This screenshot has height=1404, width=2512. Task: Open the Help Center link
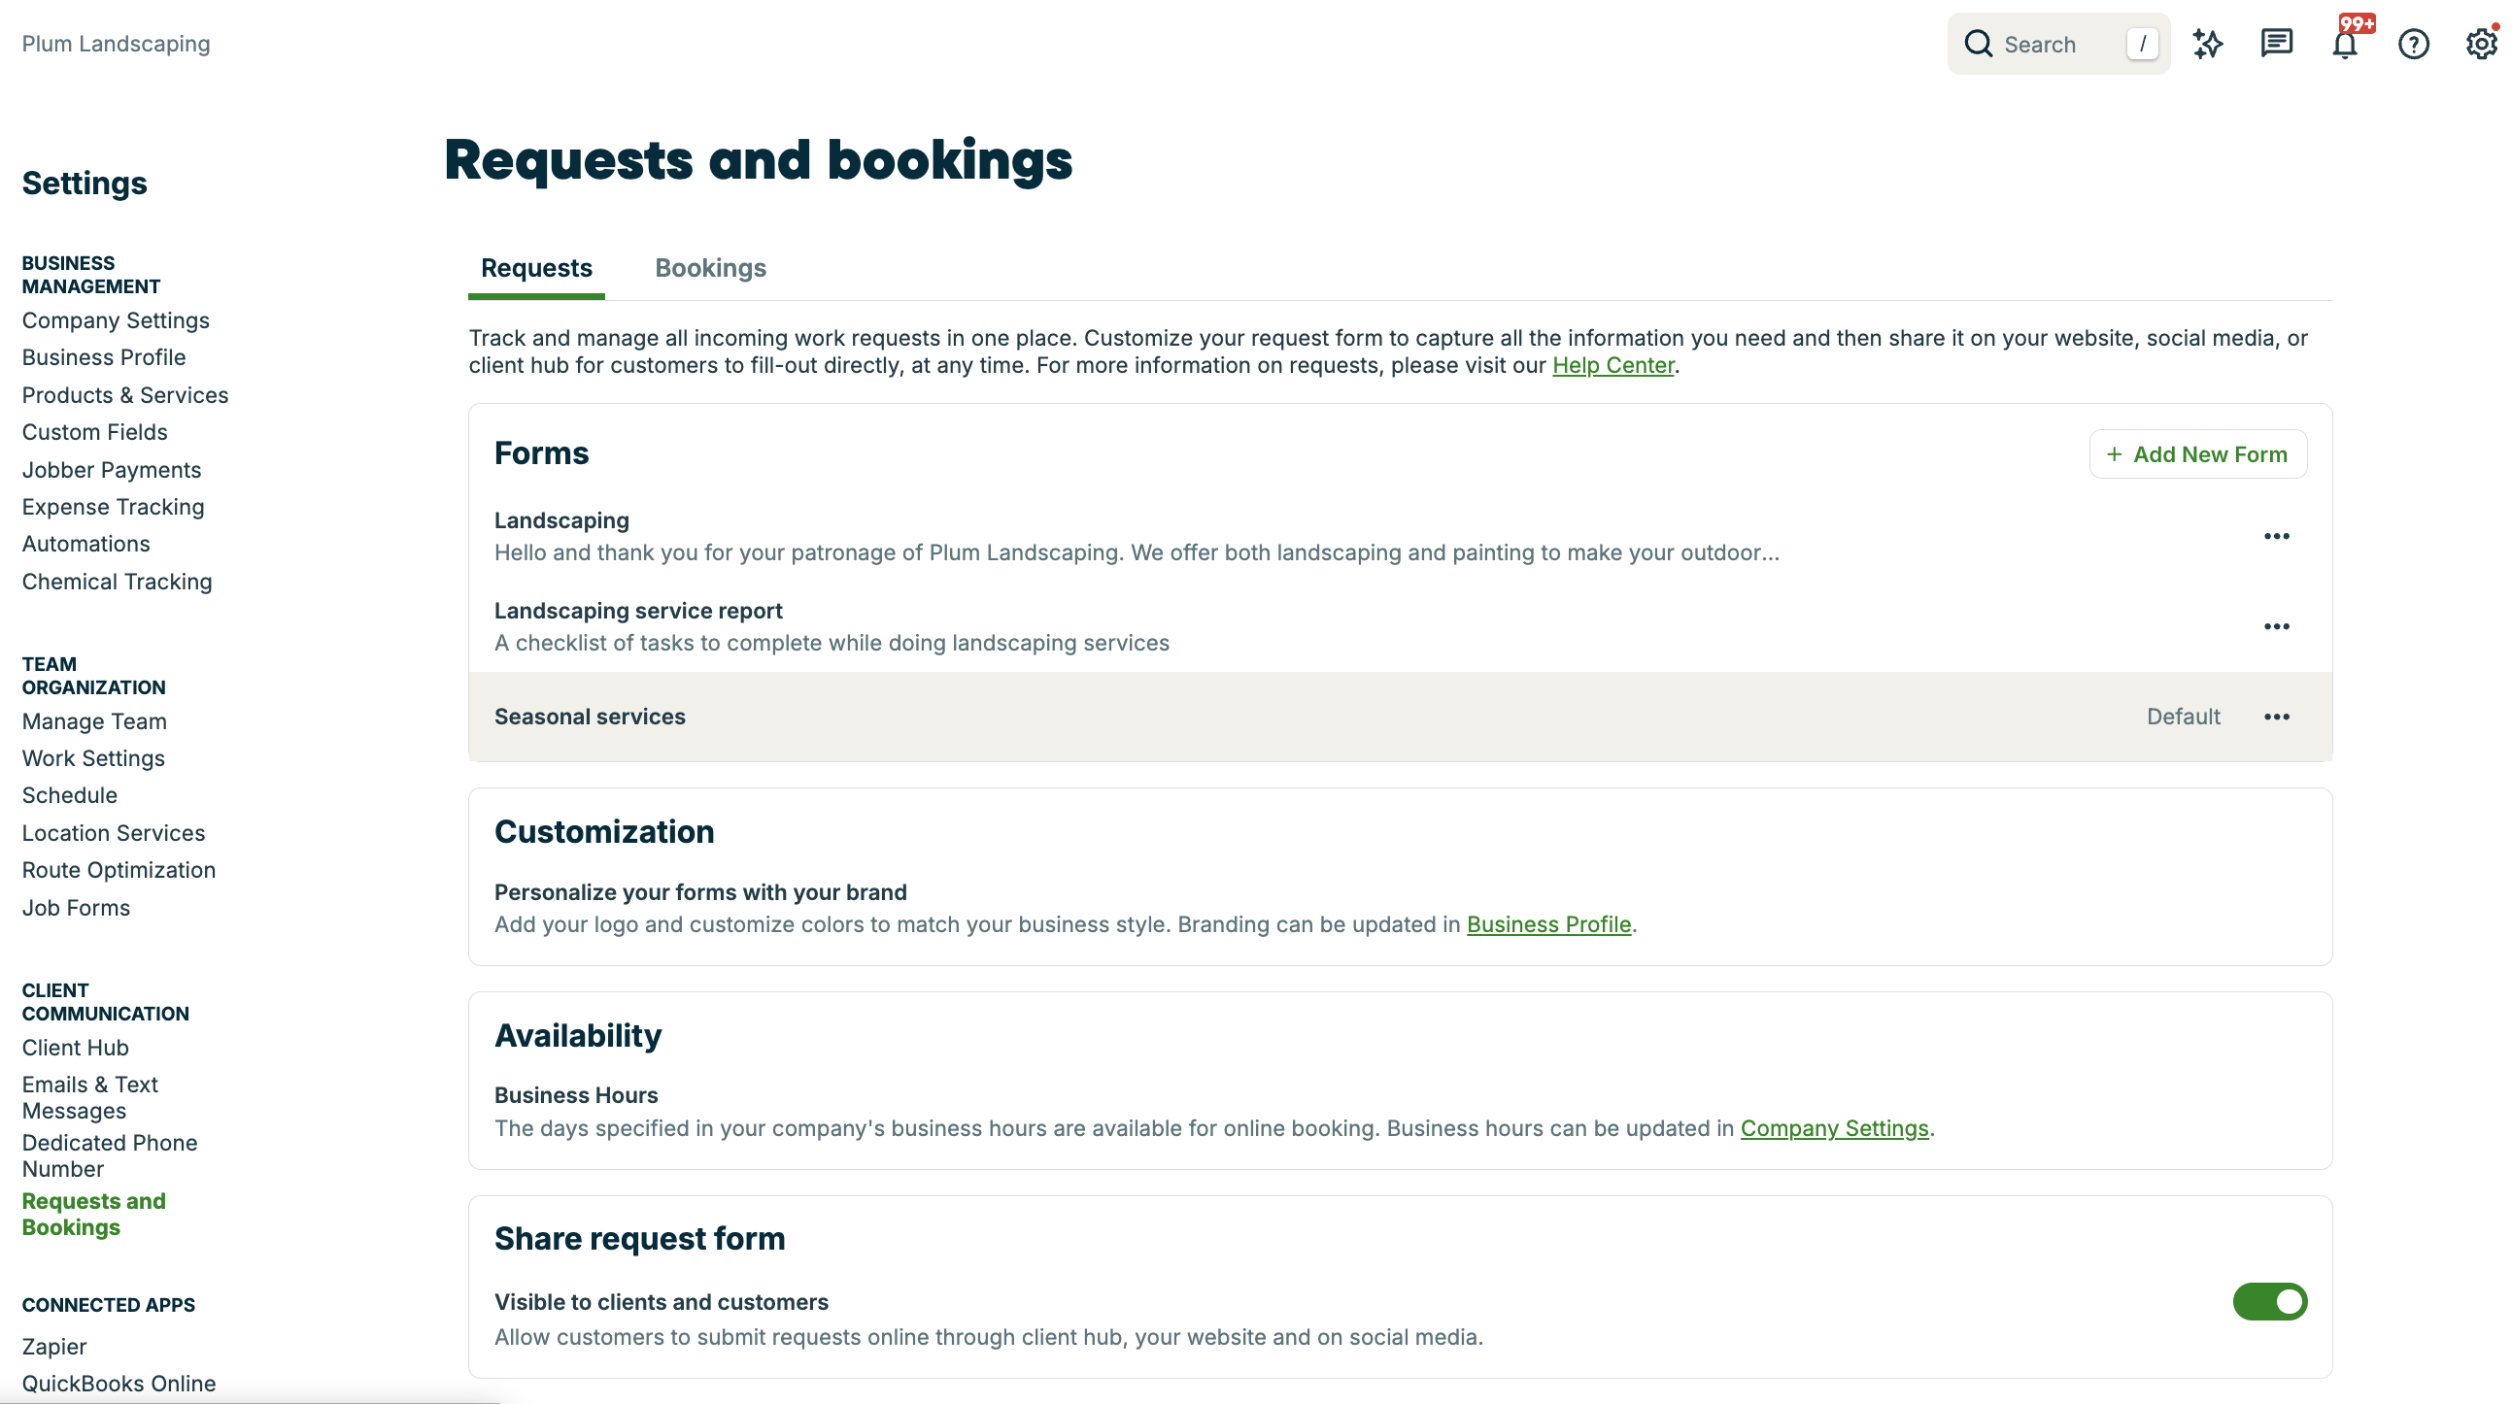(x=1612, y=365)
